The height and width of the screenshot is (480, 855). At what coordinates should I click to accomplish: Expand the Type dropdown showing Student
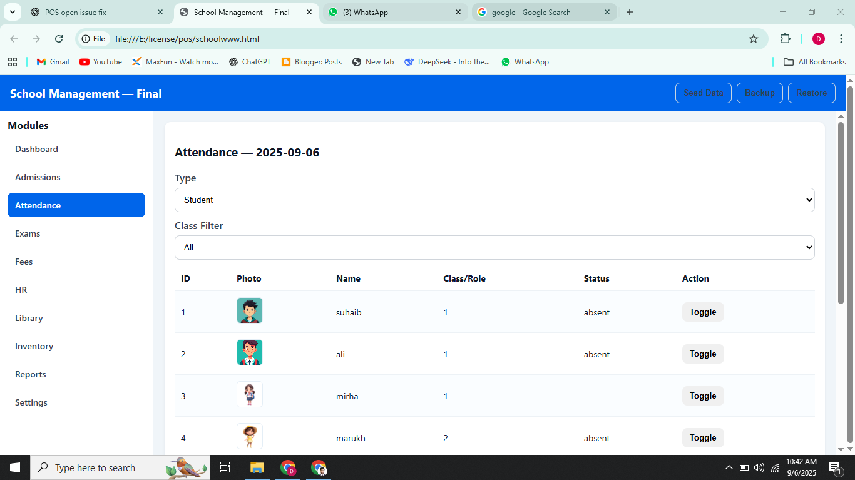494,200
